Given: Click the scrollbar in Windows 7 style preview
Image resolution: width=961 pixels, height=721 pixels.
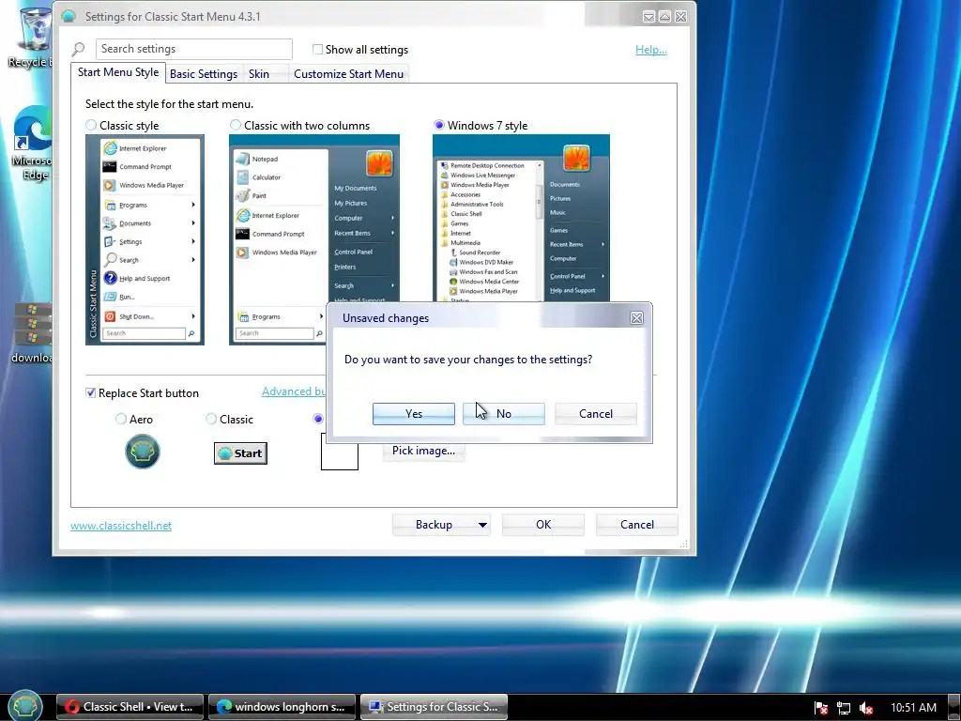Looking at the screenshot, I should coord(540,230).
